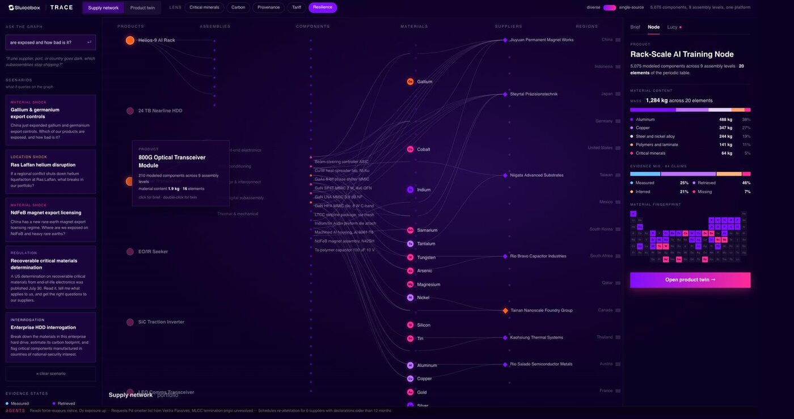Click Open product twin button

[x=690, y=280]
